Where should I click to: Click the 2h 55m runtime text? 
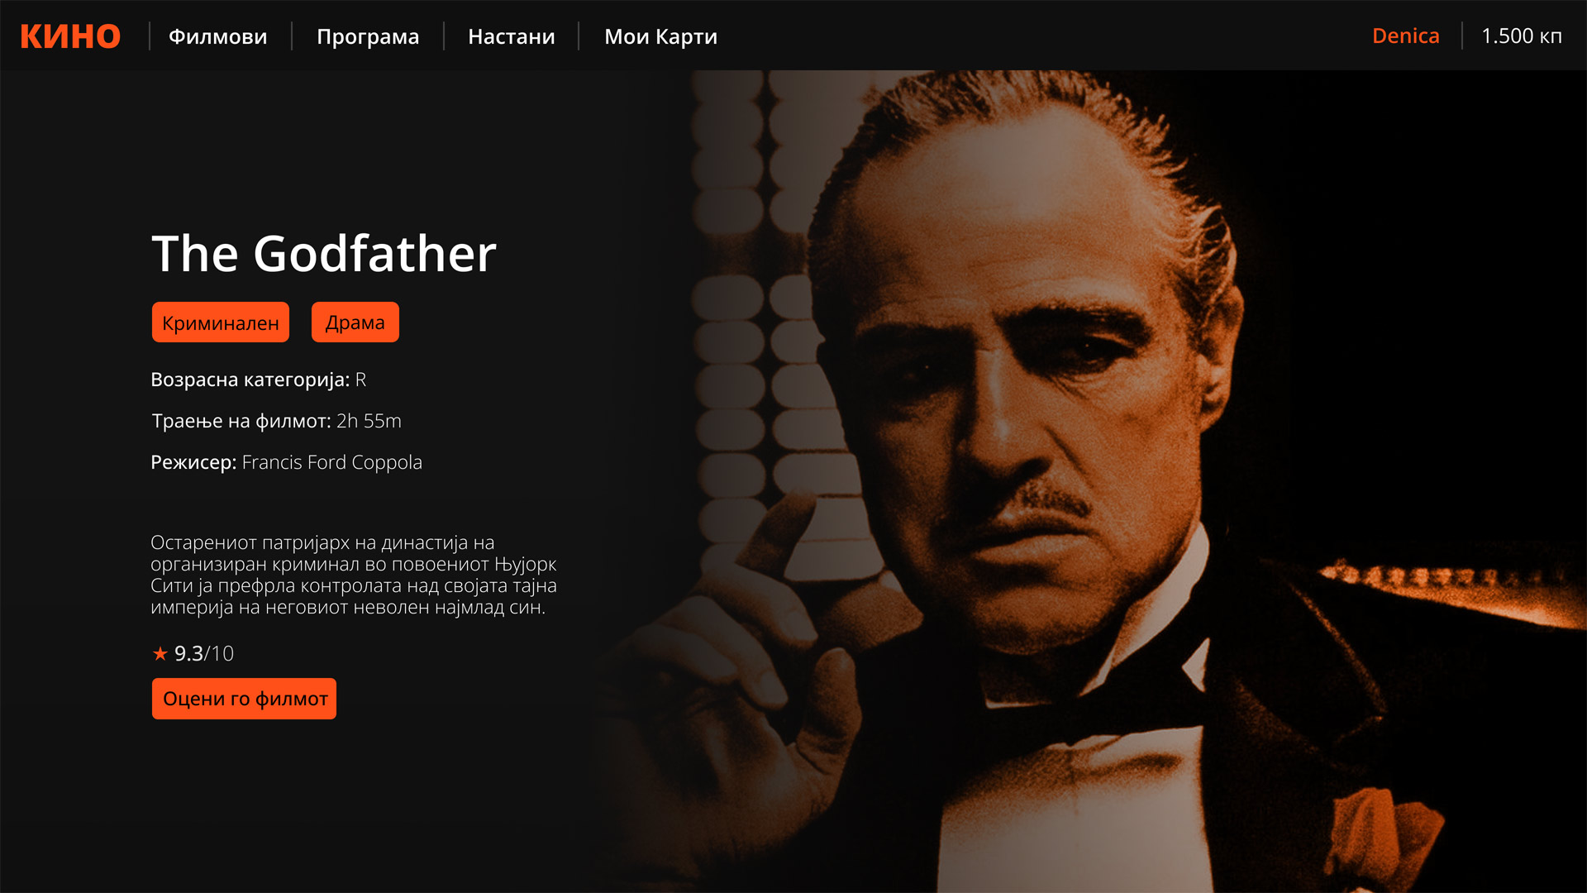pyautogui.click(x=369, y=421)
